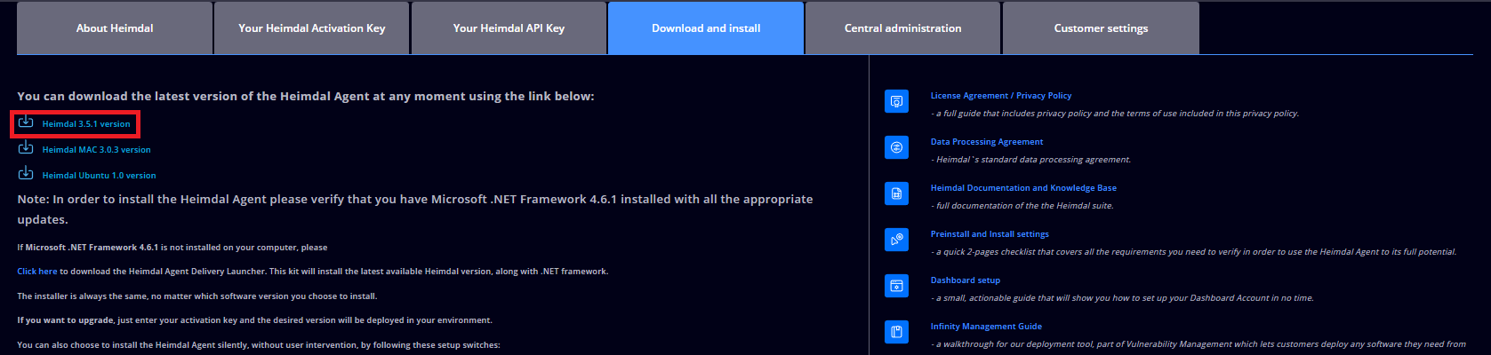Image resolution: width=1491 pixels, height=355 pixels.
Task: Click the Heimdal MAC 3.0.3 version link
Action: pos(97,150)
